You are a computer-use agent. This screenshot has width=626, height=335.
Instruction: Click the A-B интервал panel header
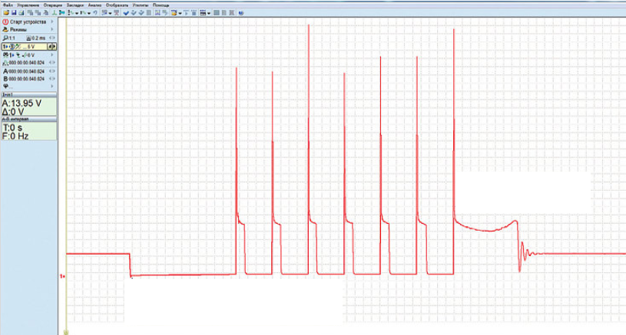point(28,119)
